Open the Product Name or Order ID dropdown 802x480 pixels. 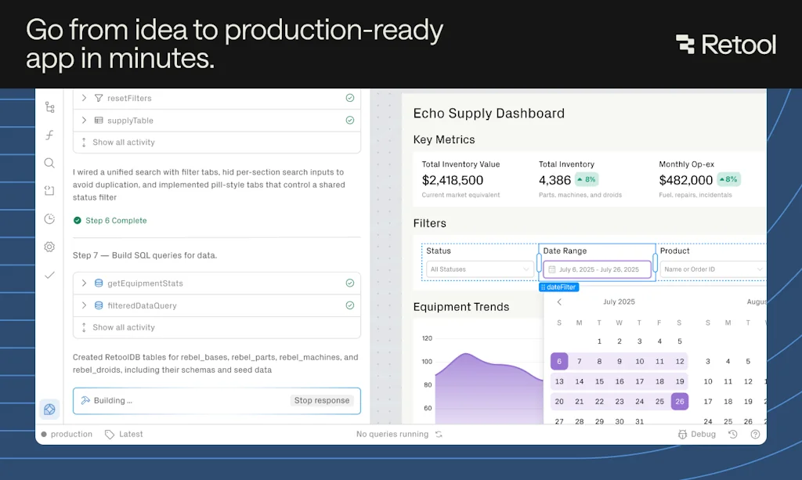click(711, 269)
